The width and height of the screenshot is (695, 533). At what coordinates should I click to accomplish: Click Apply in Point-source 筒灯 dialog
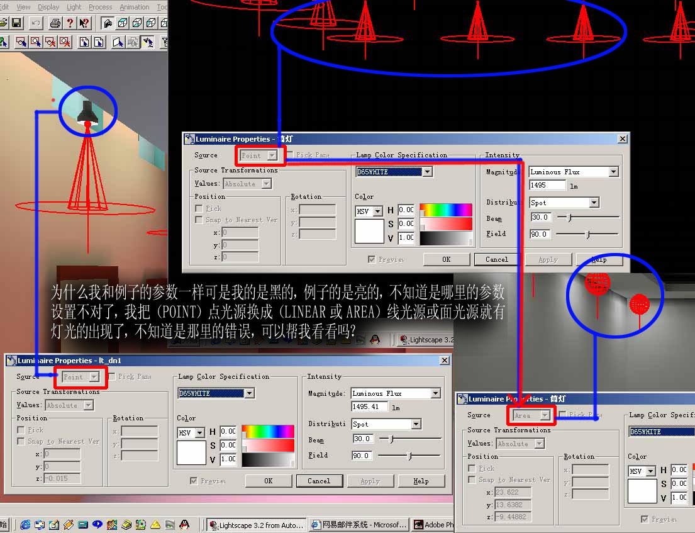pyautogui.click(x=548, y=259)
